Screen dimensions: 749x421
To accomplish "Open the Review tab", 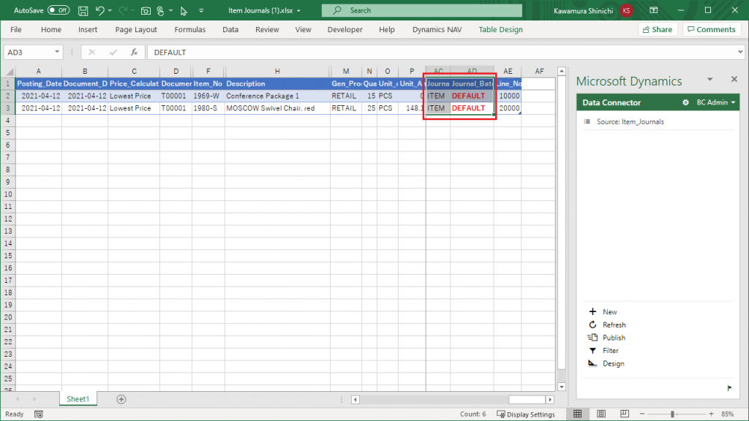I will (267, 29).
